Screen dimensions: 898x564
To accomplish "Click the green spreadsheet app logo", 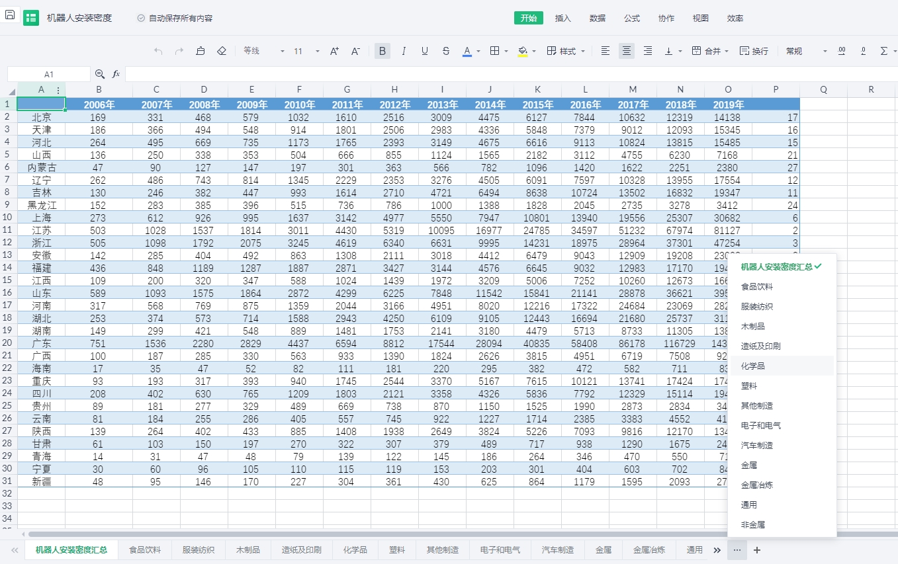I will pyautogui.click(x=30, y=18).
